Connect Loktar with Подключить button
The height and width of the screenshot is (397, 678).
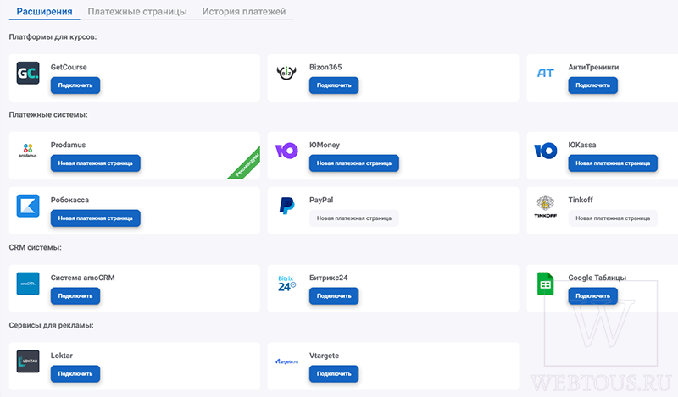click(x=75, y=373)
